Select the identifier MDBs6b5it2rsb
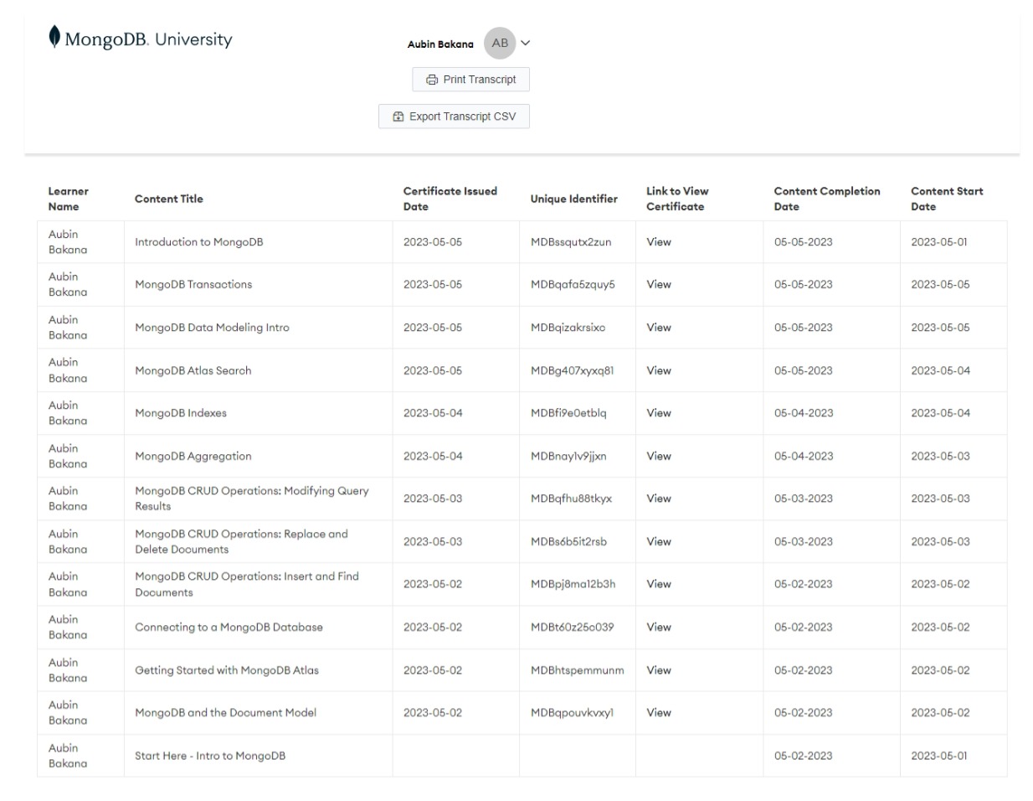The width and height of the screenshot is (1033, 801). pyautogui.click(x=568, y=542)
